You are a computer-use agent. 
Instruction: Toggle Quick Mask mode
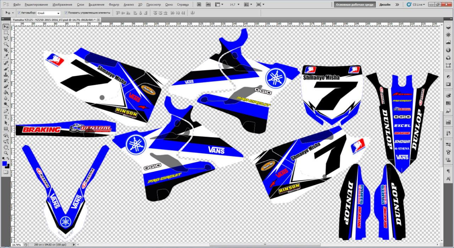pos(6,172)
